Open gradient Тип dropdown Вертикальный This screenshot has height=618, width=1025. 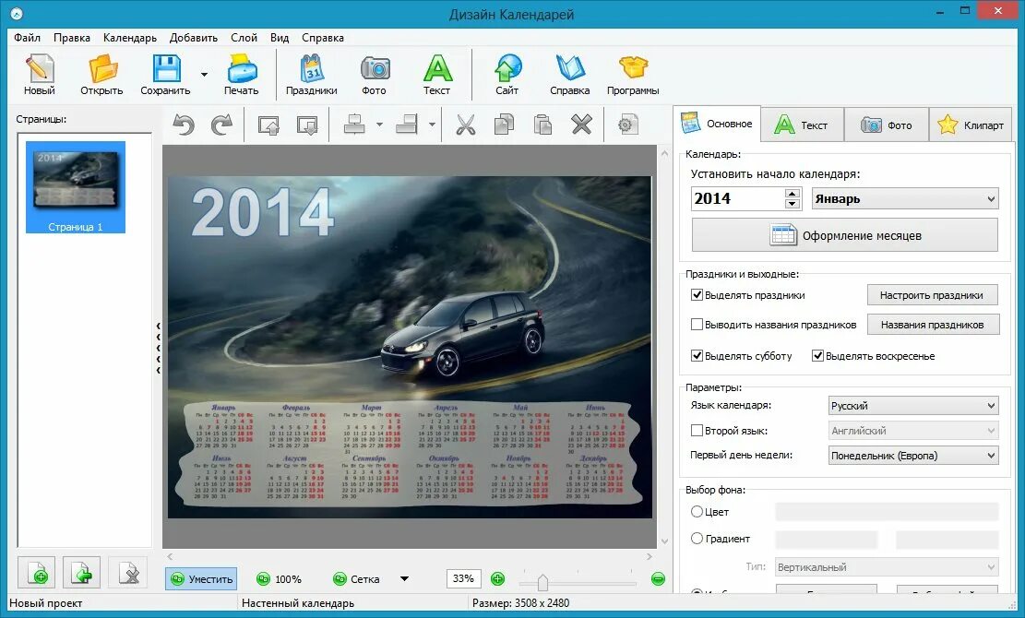[887, 567]
